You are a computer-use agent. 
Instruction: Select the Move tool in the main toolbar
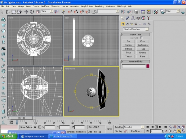[26, 12]
